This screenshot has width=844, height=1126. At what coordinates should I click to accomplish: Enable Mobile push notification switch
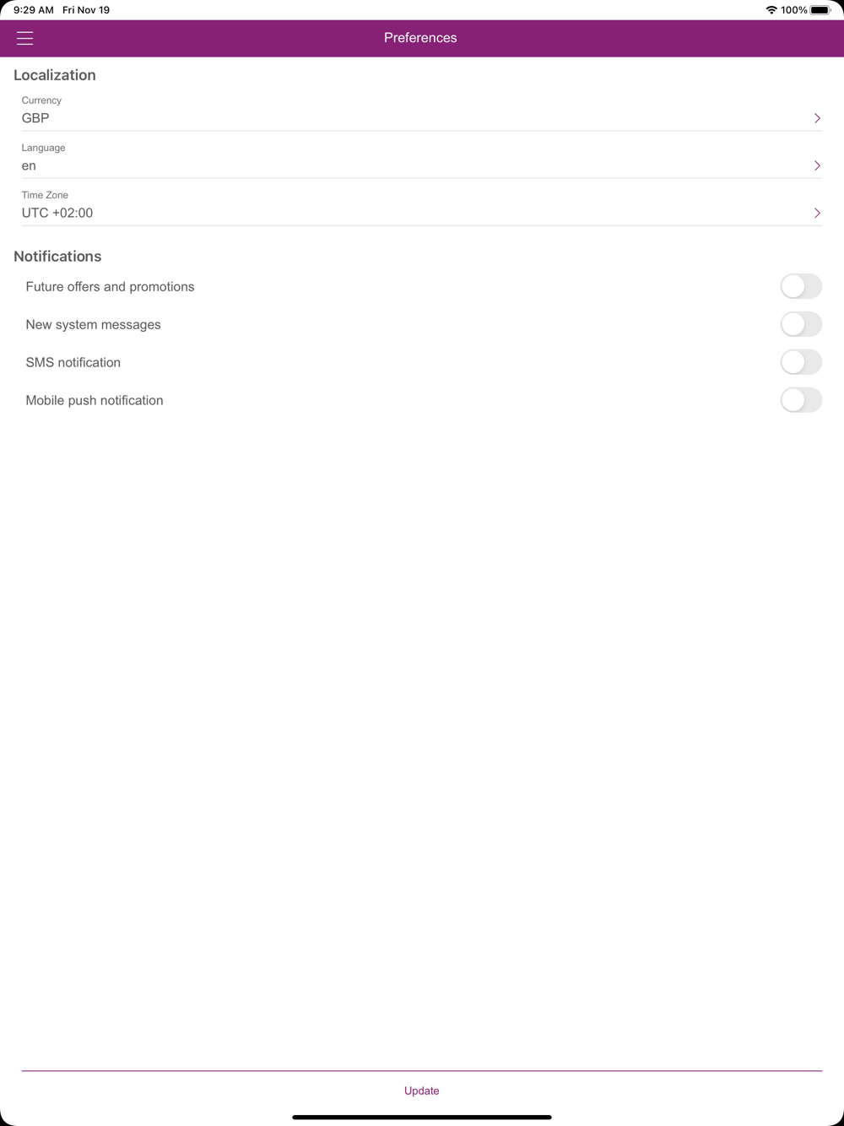coord(801,400)
